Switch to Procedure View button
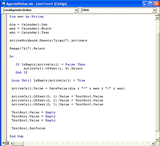This screenshot has height=146, width=160. (x=4, y=143)
